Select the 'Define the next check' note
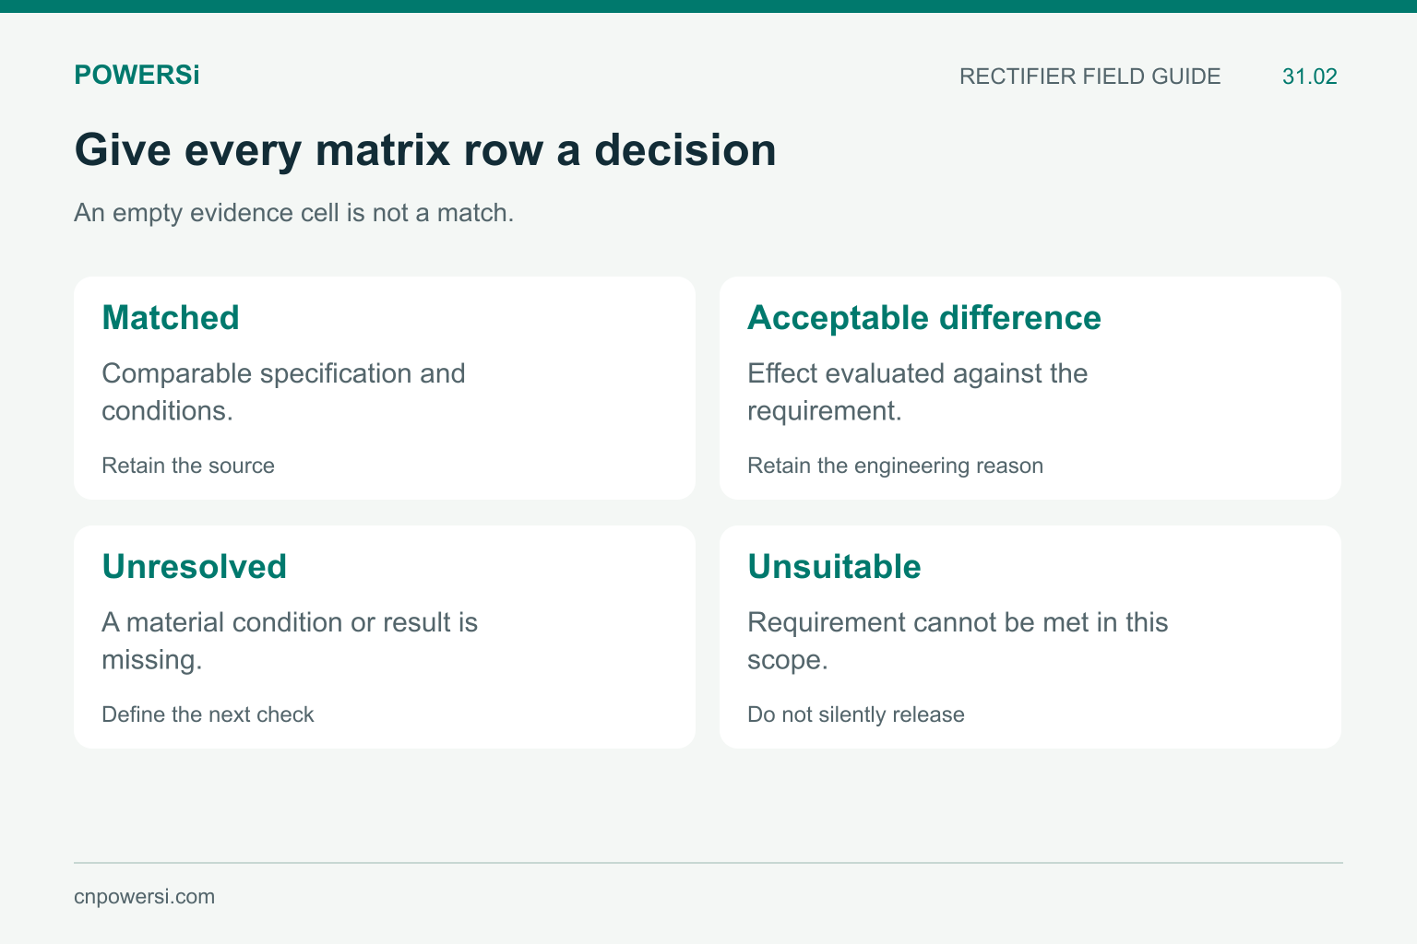 [x=208, y=714]
